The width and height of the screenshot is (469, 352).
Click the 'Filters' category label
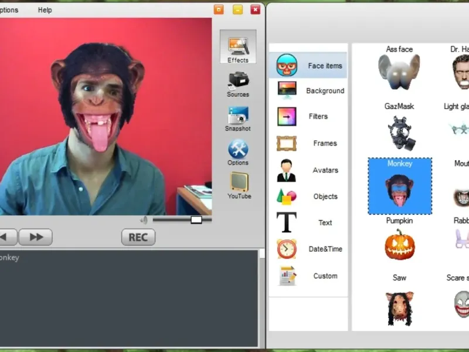pyautogui.click(x=318, y=116)
